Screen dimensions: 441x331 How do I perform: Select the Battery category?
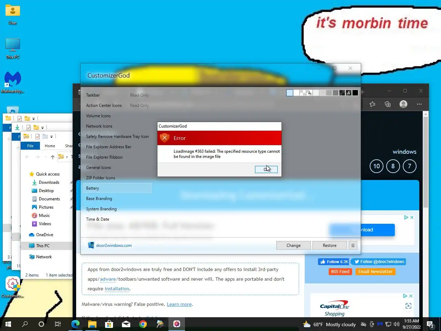point(117,188)
